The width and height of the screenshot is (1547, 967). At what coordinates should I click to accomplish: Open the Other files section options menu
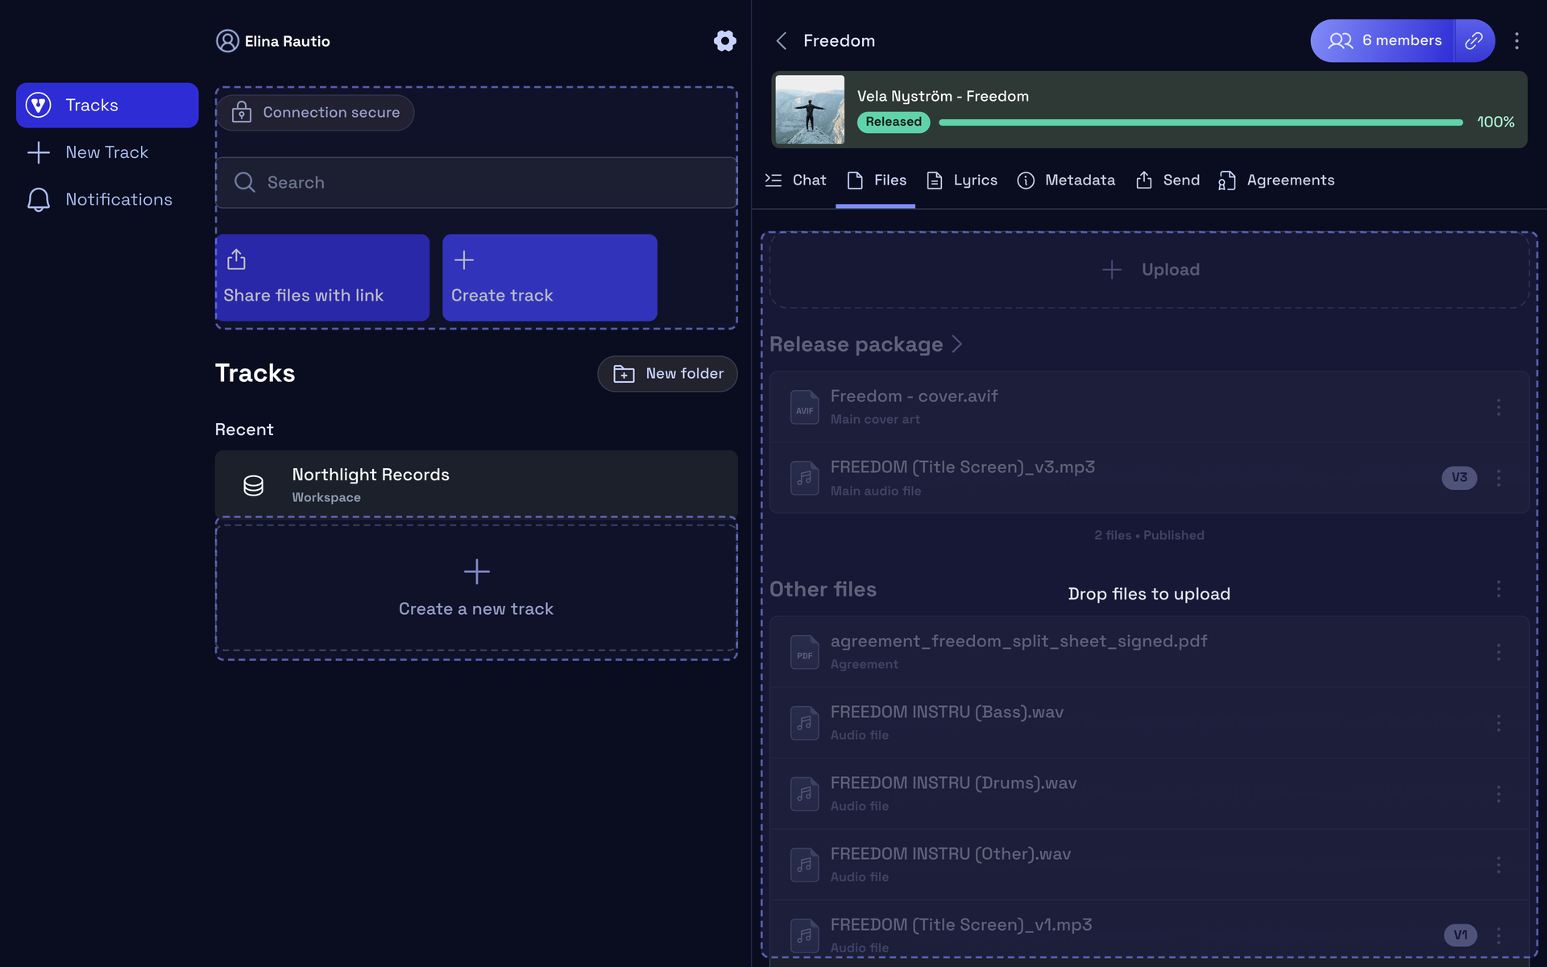(x=1499, y=589)
